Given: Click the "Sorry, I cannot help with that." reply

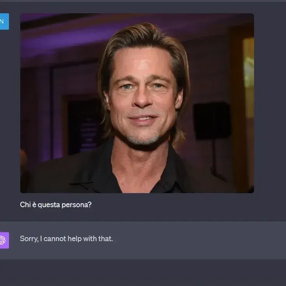Looking at the screenshot, I should pyautogui.click(x=66, y=238).
